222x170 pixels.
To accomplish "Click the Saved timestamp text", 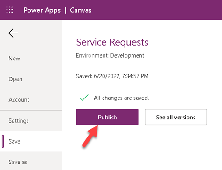I will (x=112, y=76).
